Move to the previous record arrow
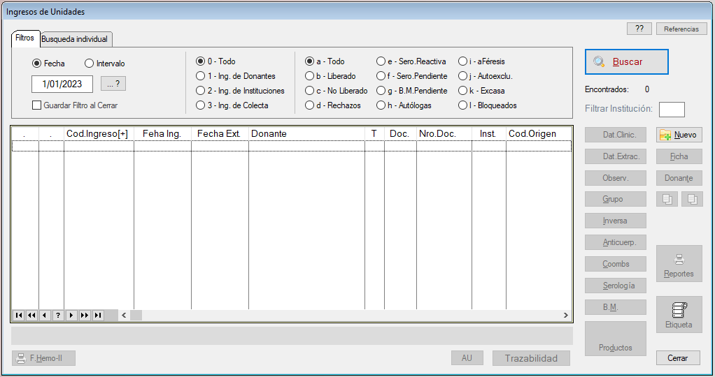The width and height of the screenshot is (715, 377). click(x=45, y=316)
